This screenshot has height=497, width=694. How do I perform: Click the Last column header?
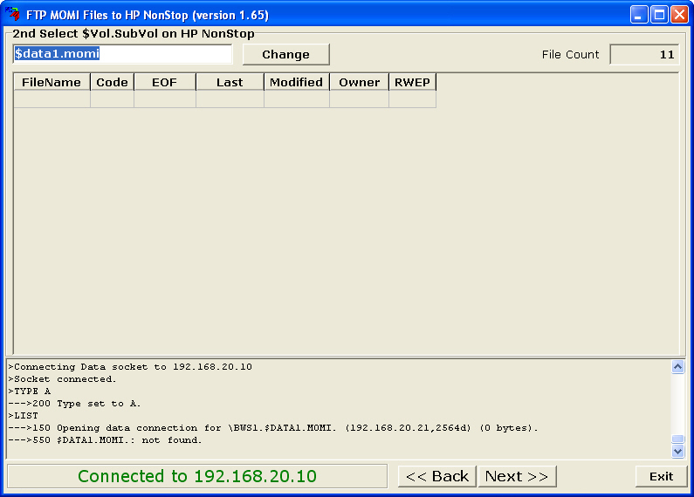(x=230, y=82)
